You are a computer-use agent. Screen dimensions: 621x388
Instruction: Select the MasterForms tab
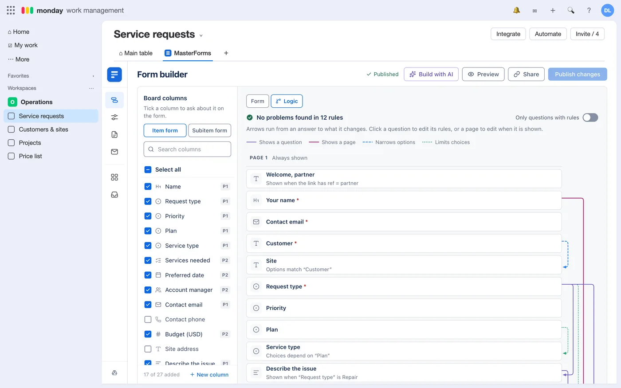188,53
